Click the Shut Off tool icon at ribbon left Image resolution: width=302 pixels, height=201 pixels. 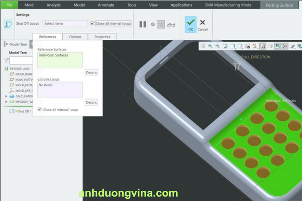click(8, 24)
